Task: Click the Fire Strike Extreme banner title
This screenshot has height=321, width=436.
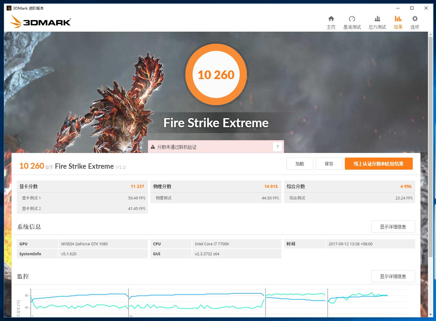Action: (x=216, y=123)
